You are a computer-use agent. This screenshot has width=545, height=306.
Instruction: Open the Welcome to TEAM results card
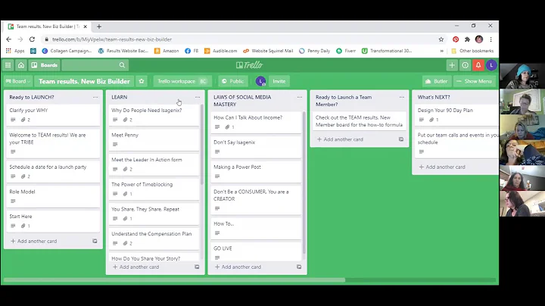[x=53, y=143]
